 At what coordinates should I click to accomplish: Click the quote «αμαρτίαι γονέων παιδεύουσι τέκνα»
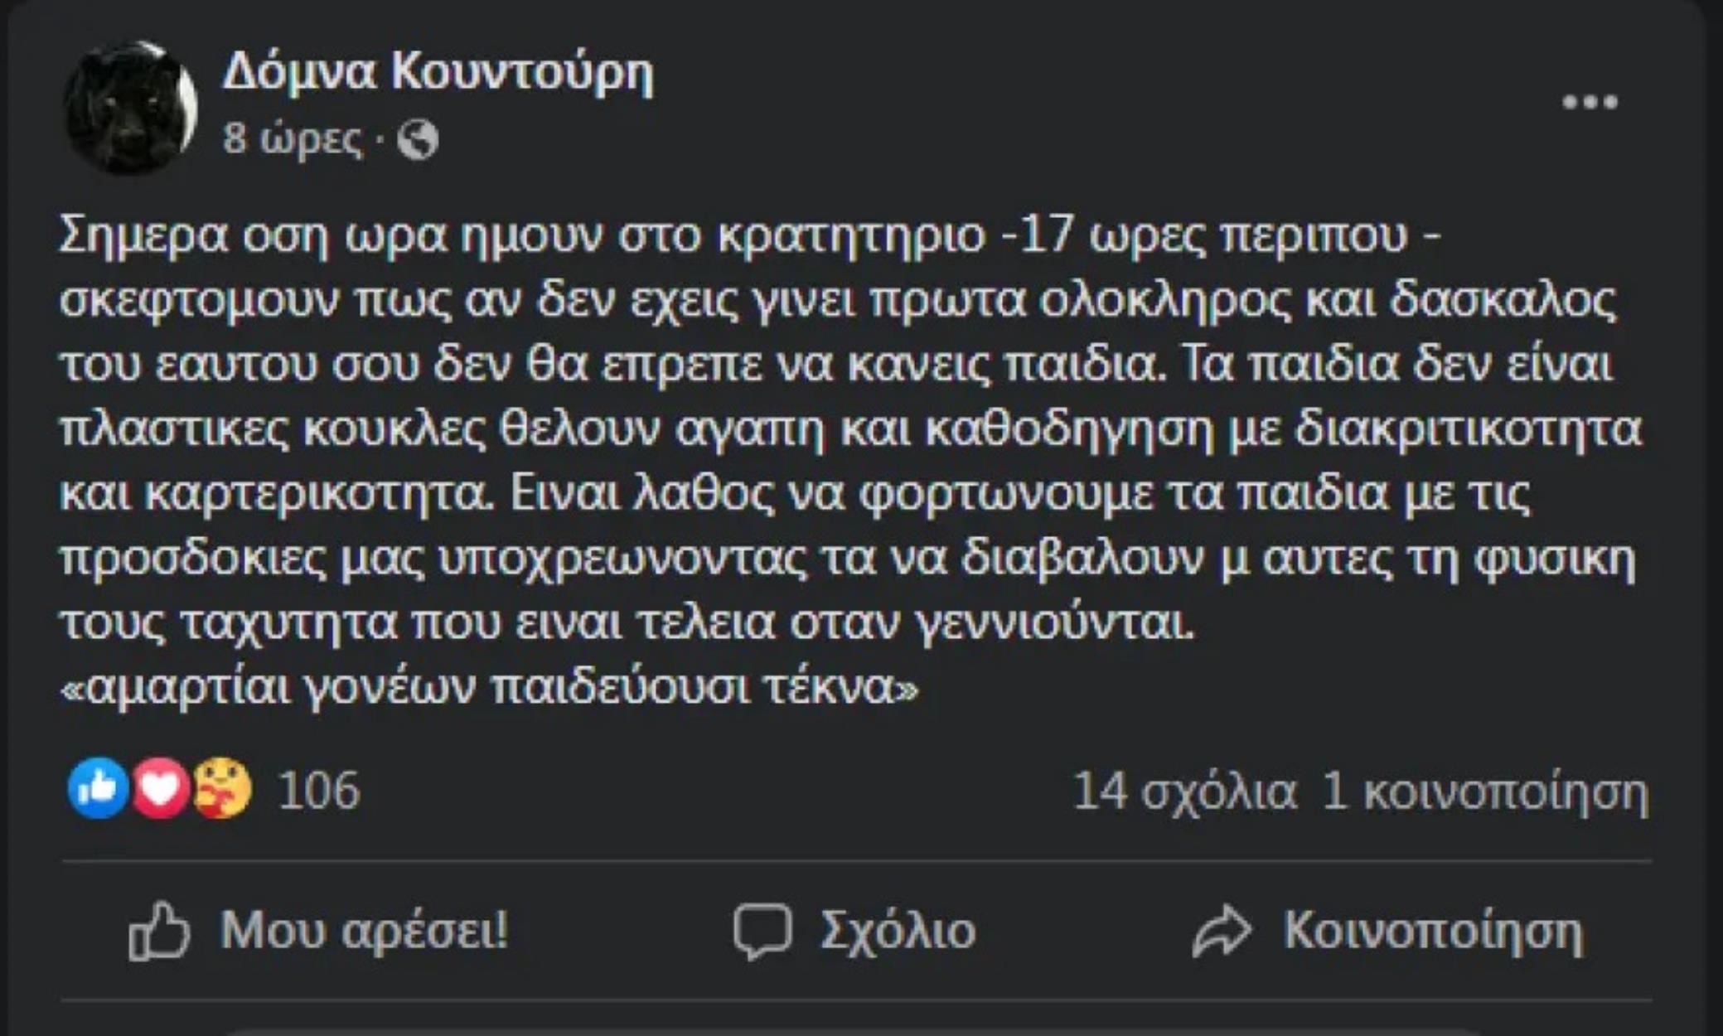point(489,687)
